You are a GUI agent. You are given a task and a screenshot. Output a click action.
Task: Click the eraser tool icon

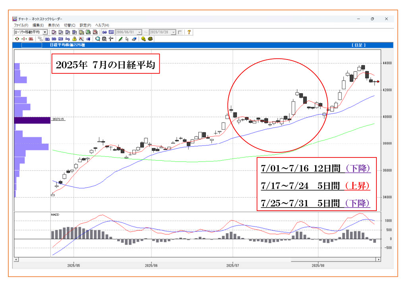134,39
